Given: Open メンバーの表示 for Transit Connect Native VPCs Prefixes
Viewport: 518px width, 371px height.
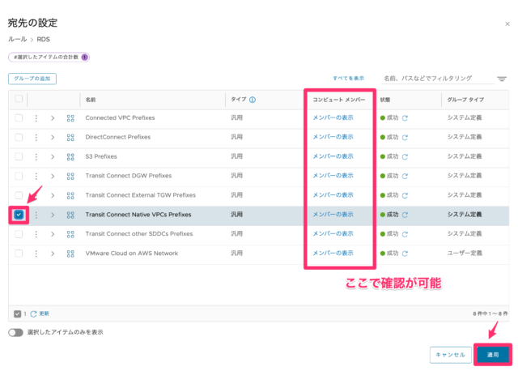Looking at the screenshot, I should click(x=333, y=215).
